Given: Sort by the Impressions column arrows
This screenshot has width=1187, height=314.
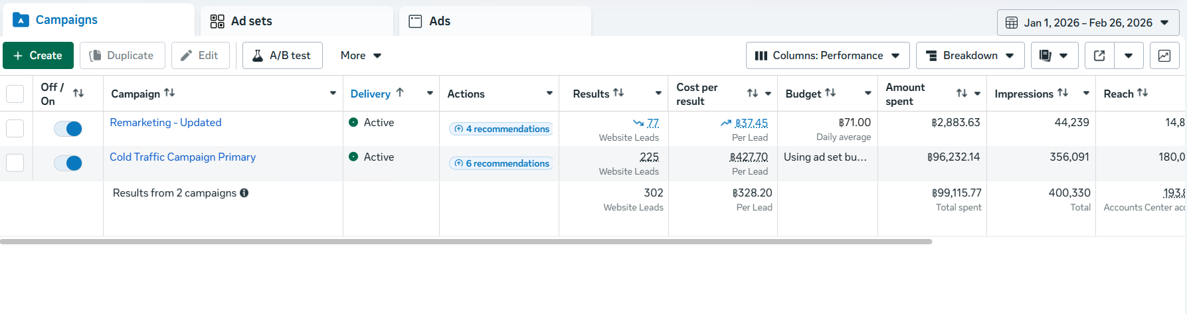Looking at the screenshot, I should click(x=1063, y=93).
